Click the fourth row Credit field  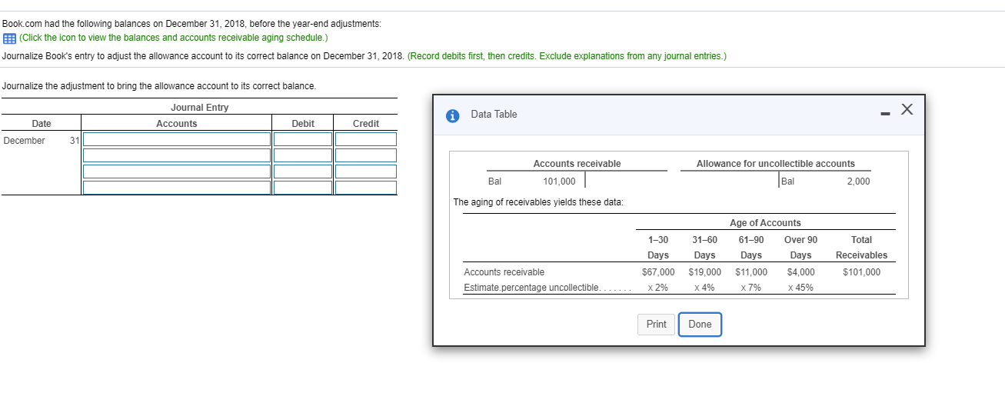[x=365, y=188]
